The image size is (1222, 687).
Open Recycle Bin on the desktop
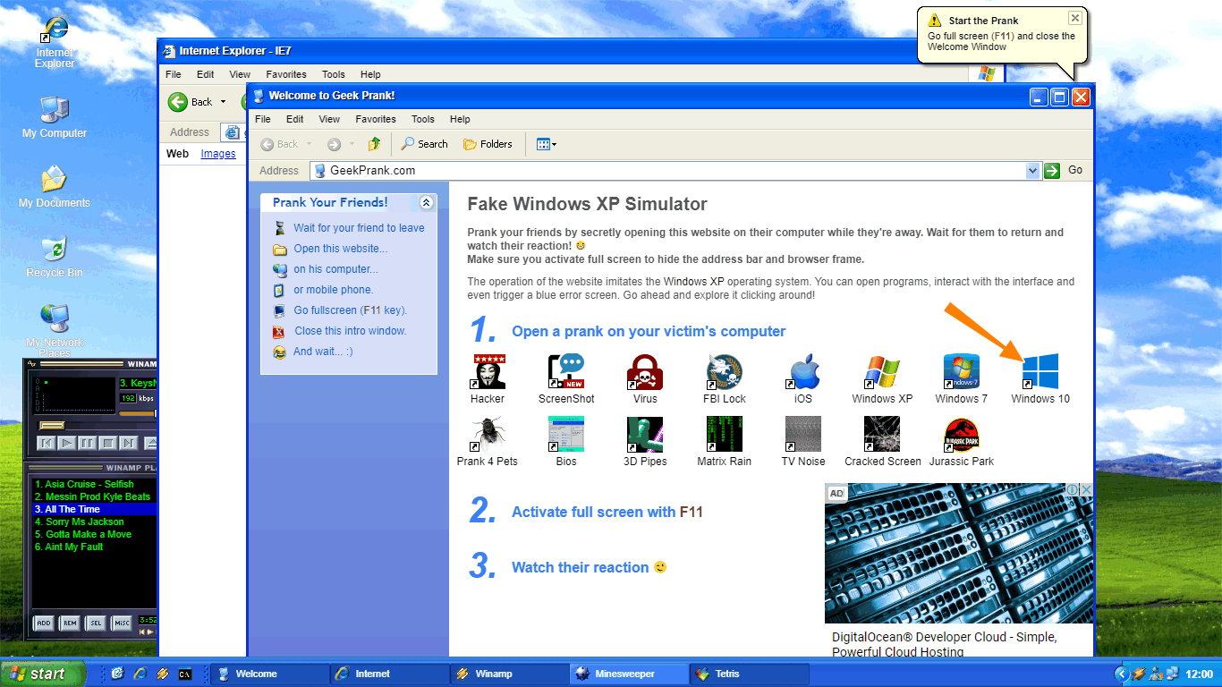click(x=55, y=250)
